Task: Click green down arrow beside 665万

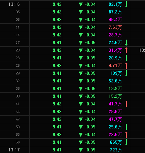Action: click(126, 142)
